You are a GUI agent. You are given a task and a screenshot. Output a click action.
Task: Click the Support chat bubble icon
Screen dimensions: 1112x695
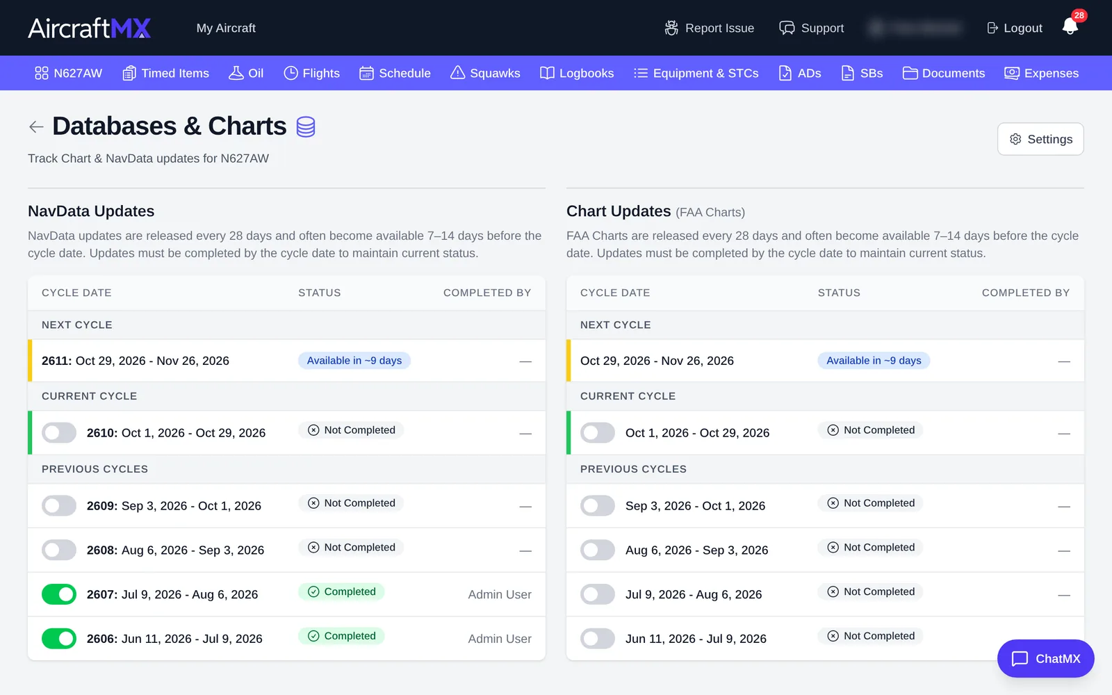click(787, 28)
